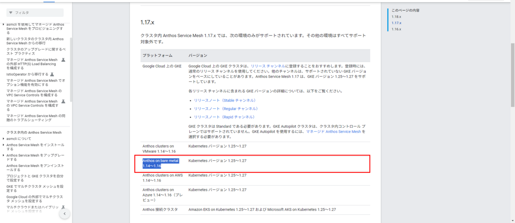Click the flask icon beside IstioOperator から移行する

(x=52, y=74)
